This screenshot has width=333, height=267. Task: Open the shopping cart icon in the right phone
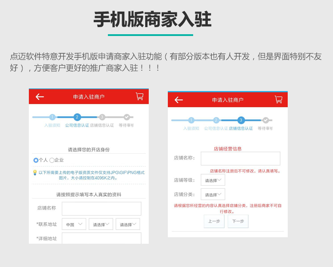point(278,100)
